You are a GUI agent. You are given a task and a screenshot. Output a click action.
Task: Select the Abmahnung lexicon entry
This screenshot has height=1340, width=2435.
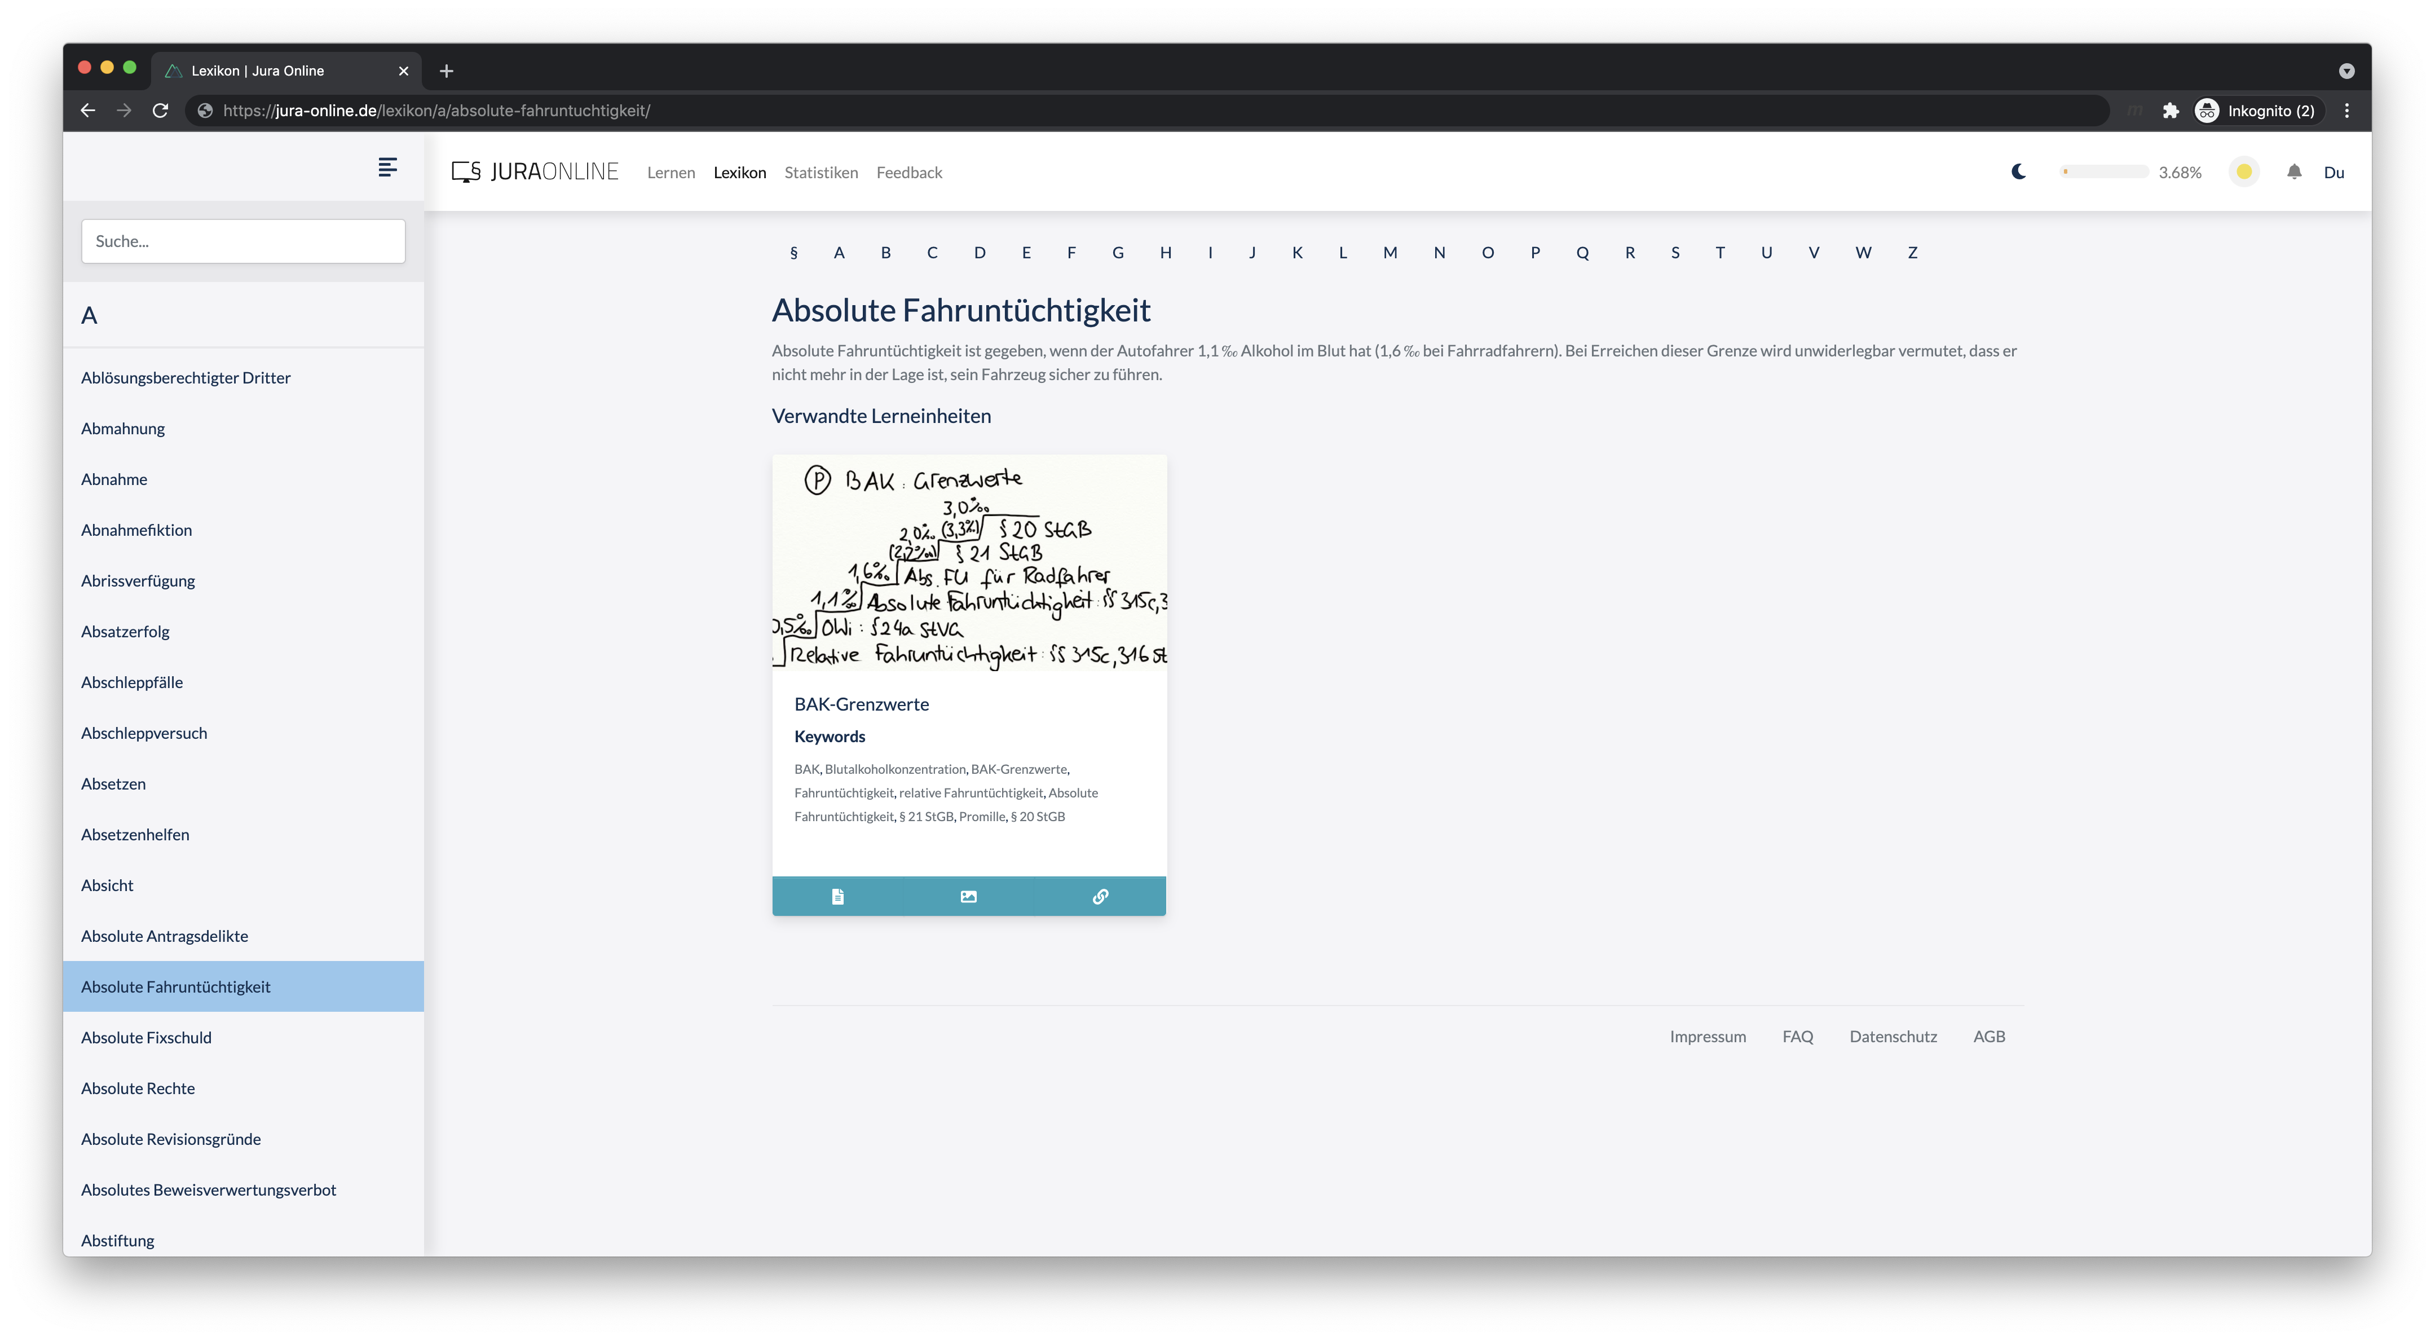pyautogui.click(x=123, y=427)
